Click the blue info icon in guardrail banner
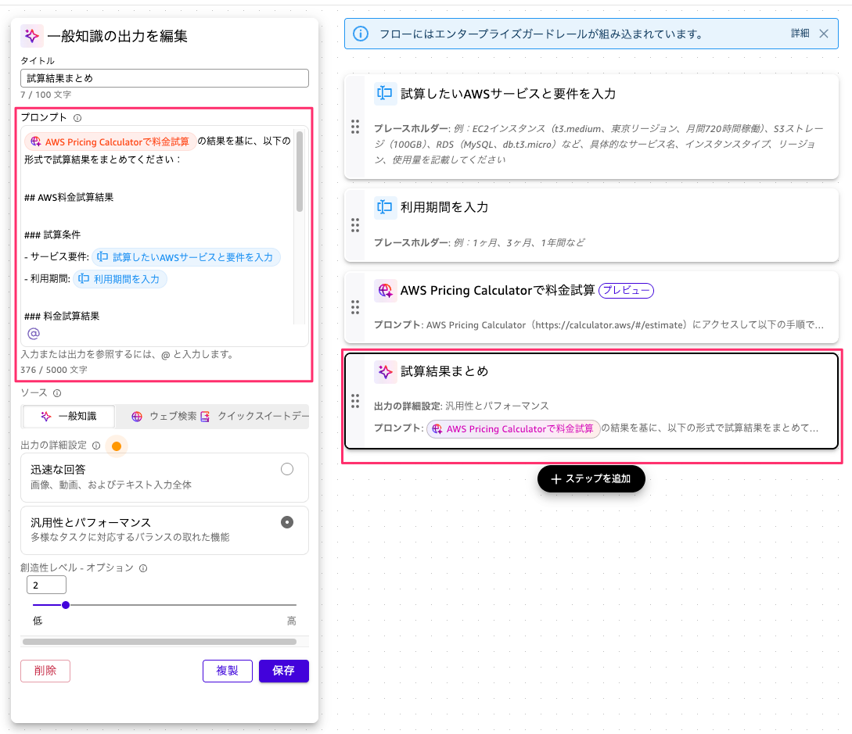 361,34
